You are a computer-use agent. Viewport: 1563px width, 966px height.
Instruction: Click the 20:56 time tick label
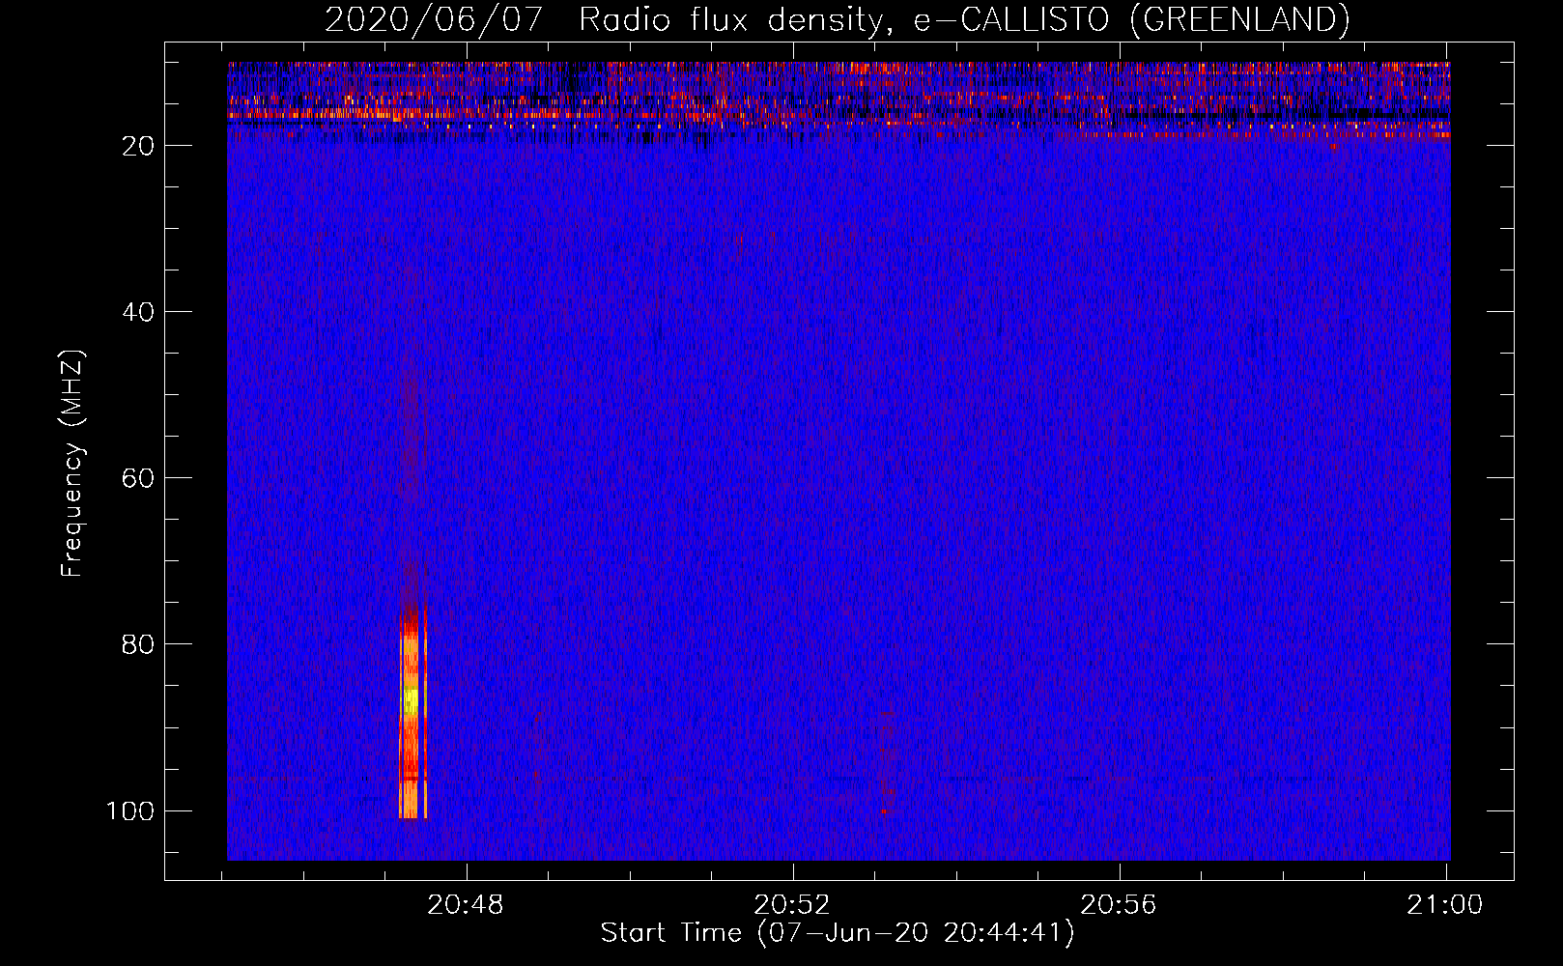pyautogui.click(x=1119, y=905)
